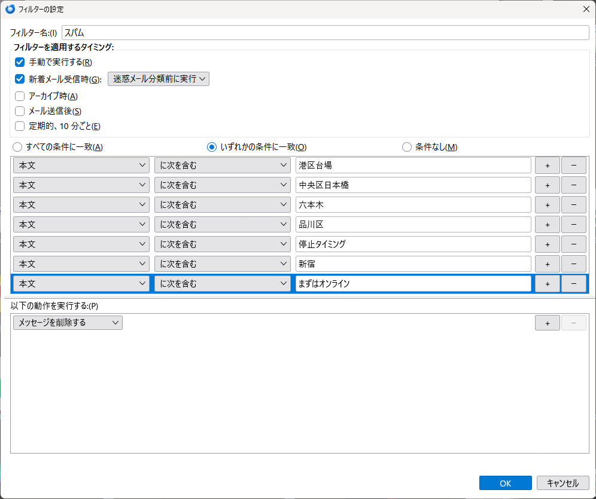This screenshot has height=499, width=596.
Task: Open 迷惑メール分類前に実行 dropdown
Action: (159, 79)
